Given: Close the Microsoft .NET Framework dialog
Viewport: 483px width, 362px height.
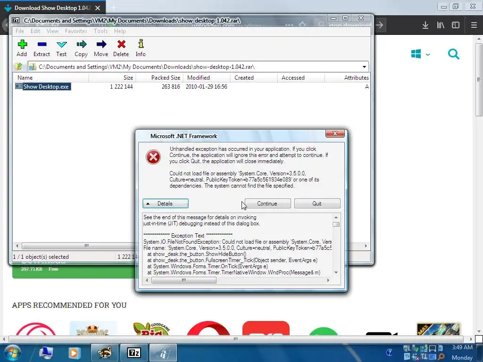Looking at the screenshot, I should click(x=335, y=133).
